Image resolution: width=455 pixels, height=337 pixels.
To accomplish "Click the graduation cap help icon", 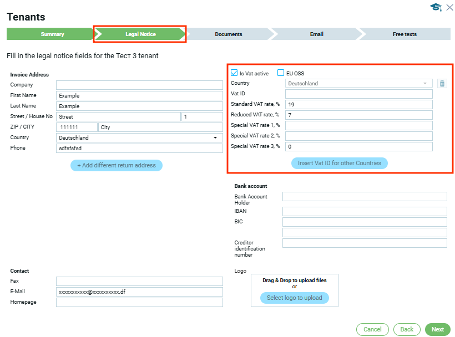I will [436, 7].
